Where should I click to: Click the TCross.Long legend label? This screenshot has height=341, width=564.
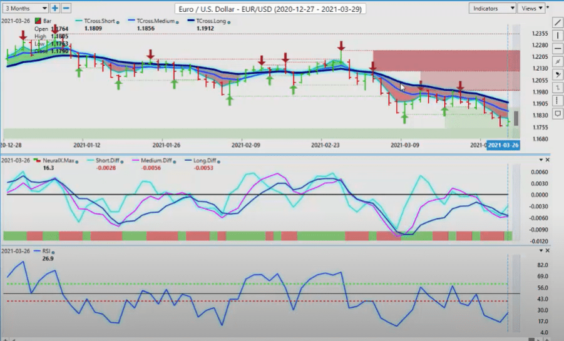pos(211,21)
